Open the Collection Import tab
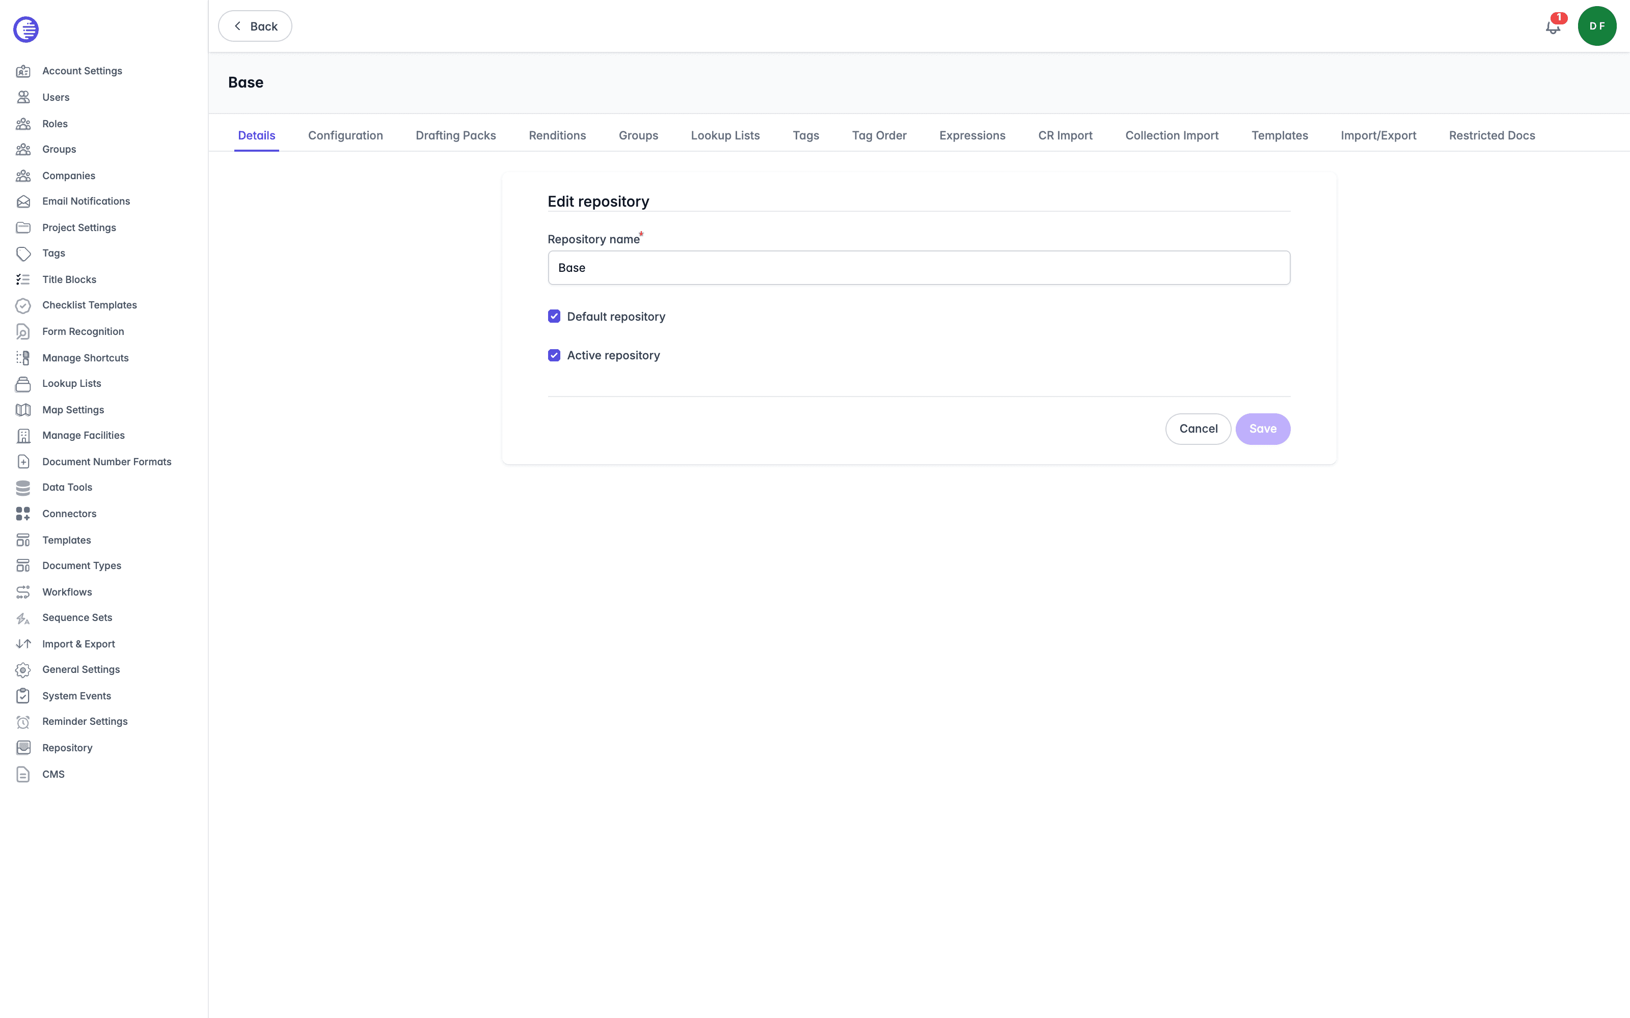Image resolution: width=1630 pixels, height=1018 pixels. point(1172,135)
